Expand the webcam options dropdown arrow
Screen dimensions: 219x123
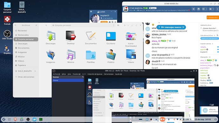click(214, 9)
